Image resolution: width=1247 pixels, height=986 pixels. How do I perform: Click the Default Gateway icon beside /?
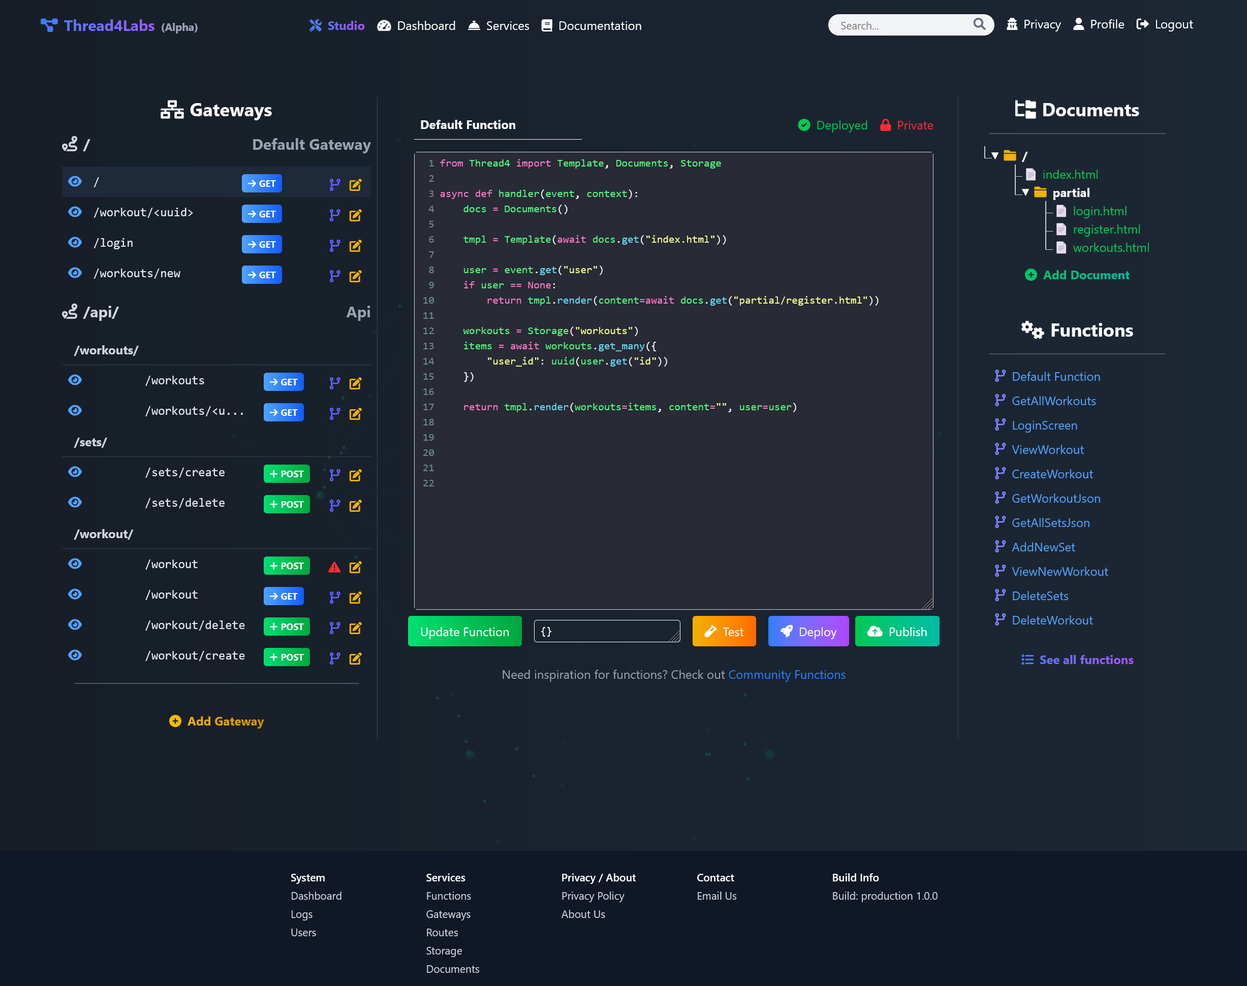click(70, 144)
